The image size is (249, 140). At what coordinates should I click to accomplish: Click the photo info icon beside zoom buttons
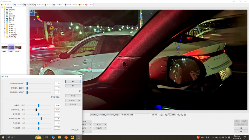(x=185, y=115)
